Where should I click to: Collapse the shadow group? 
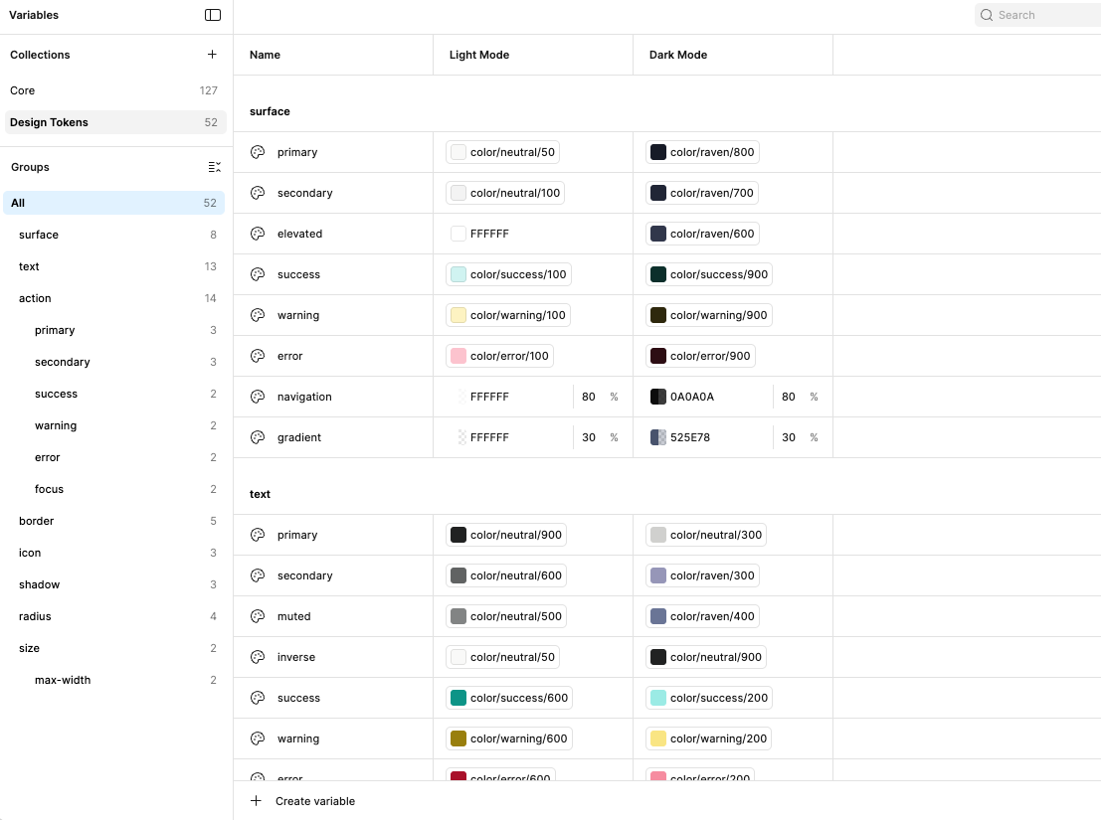tap(37, 584)
